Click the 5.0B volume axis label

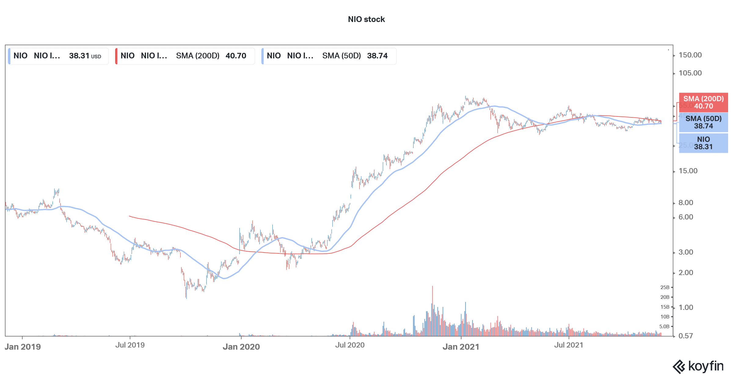pyautogui.click(x=664, y=326)
